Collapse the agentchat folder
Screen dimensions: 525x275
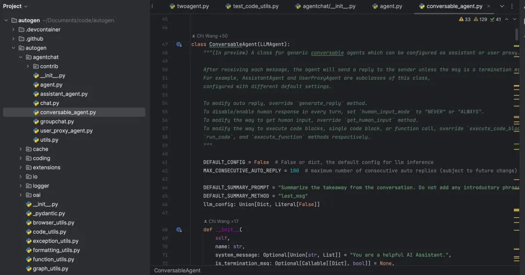coord(20,57)
